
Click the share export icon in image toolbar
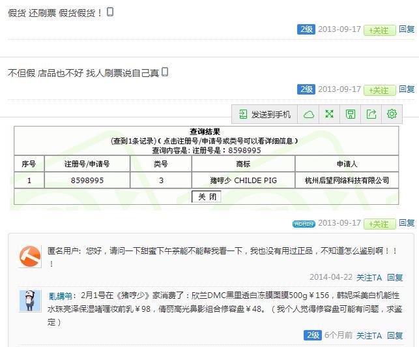pyautogui.click(x=371, y=114)
